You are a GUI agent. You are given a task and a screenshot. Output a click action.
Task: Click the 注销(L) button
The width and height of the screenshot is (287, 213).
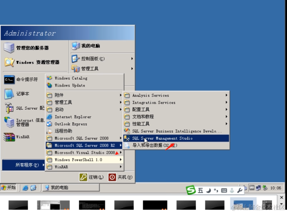[92, 177]
